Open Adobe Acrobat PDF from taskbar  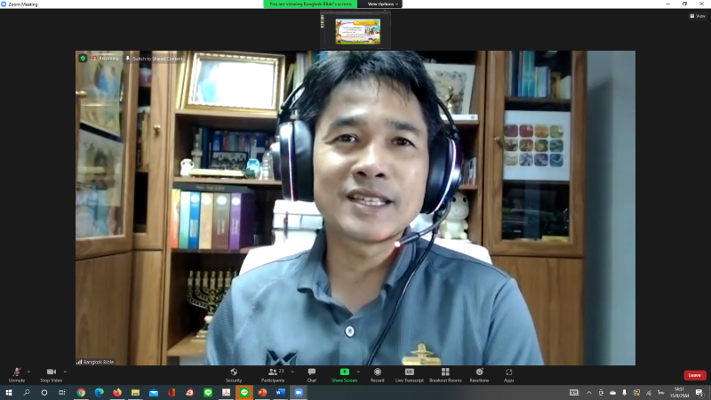click(226, 393)
